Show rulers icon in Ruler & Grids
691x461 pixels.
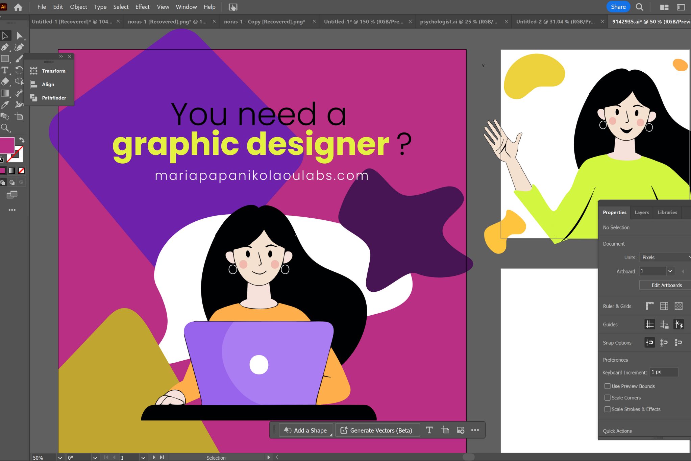649,306
